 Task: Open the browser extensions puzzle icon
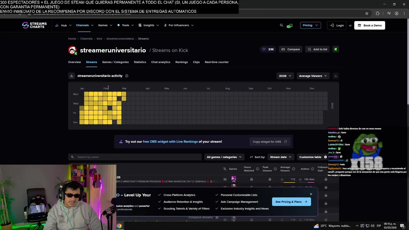[378, 13]
